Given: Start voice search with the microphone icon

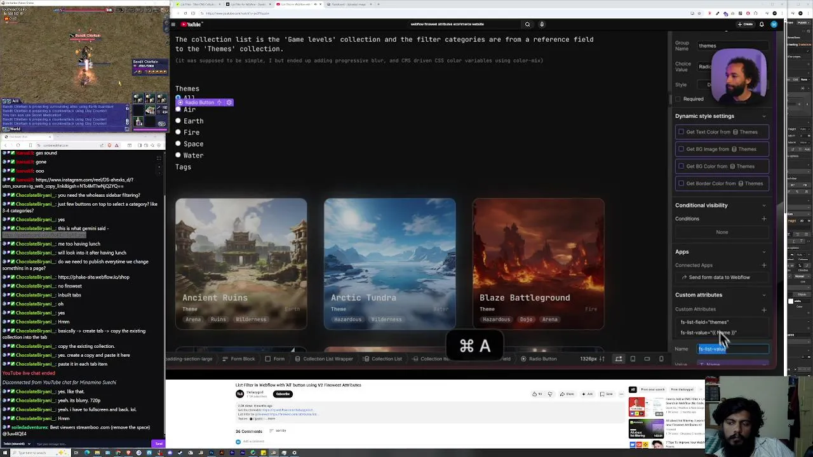Looking at the screenshot, I should (542, 24).
